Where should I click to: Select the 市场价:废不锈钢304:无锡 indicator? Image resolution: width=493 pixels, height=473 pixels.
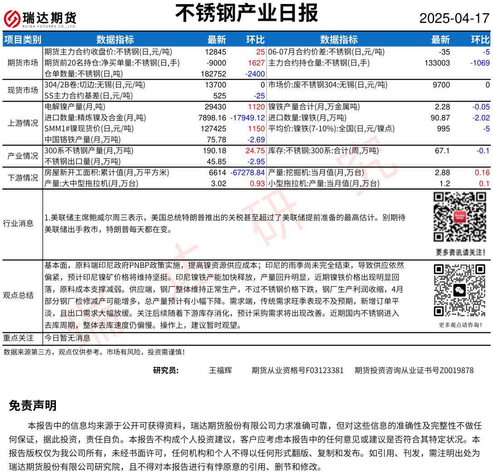[x=328, y=85]
